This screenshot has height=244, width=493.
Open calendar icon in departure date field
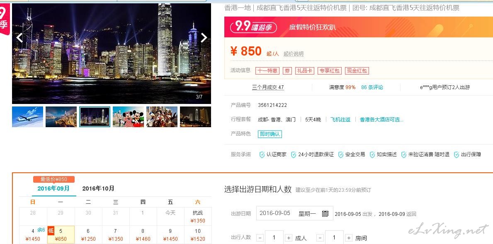coord(325,213)
